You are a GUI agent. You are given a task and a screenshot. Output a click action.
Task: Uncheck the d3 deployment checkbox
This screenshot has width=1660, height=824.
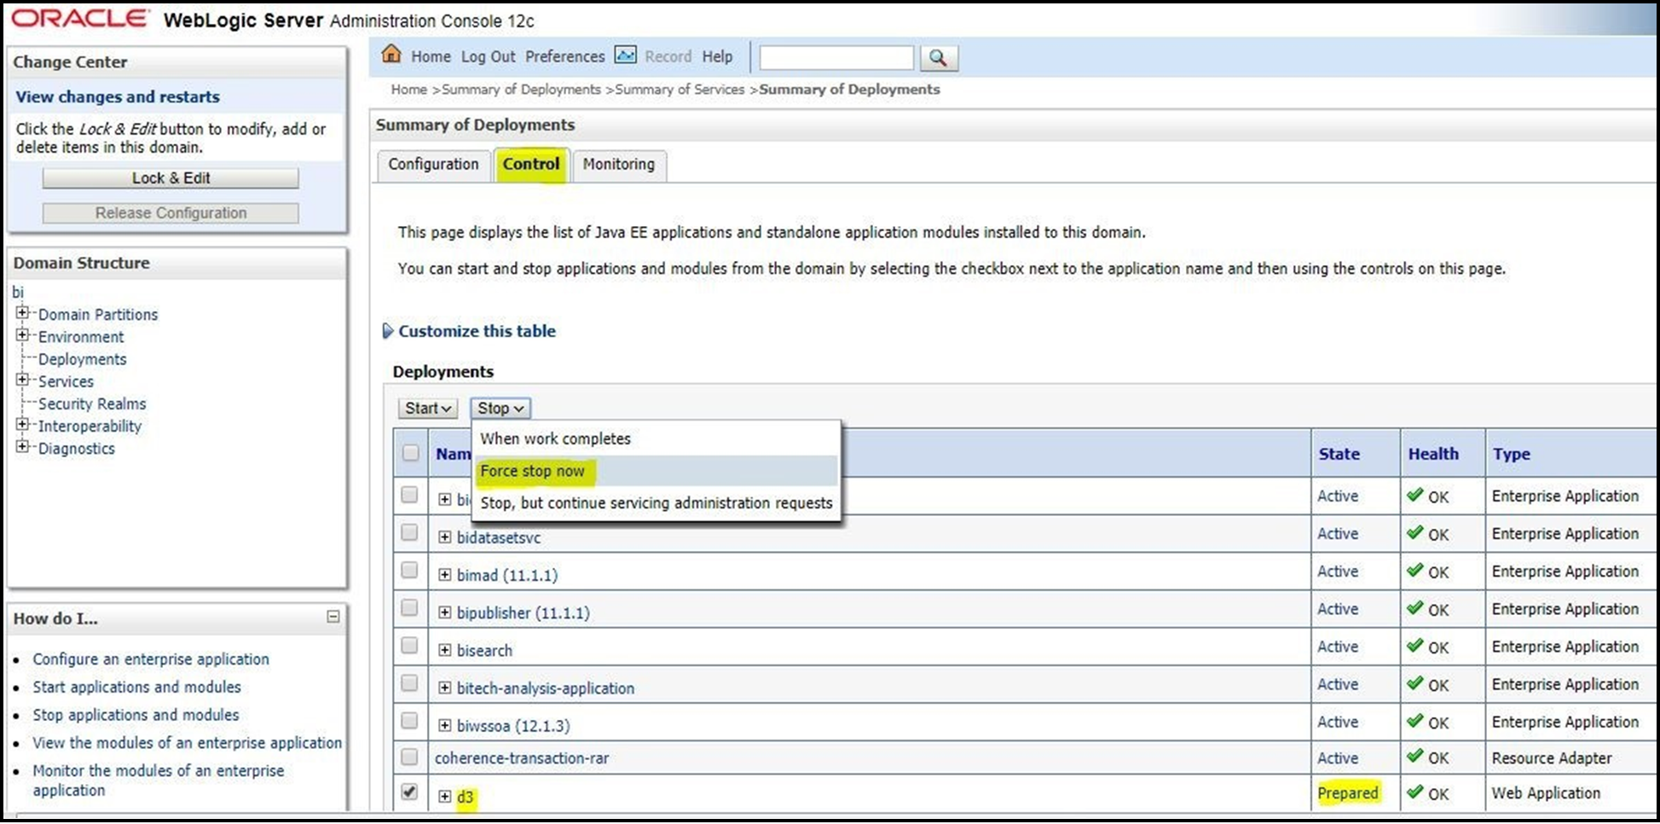pyautogui.click(x=409, y=792)
